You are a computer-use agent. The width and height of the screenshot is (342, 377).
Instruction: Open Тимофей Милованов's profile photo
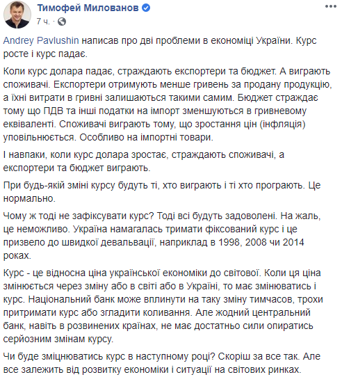pyautogui.click(x=17, y=15)
